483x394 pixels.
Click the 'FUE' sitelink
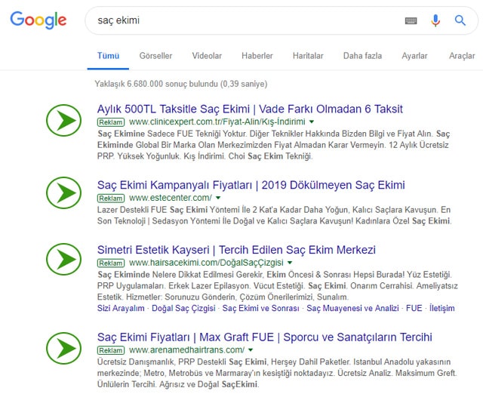414,309
